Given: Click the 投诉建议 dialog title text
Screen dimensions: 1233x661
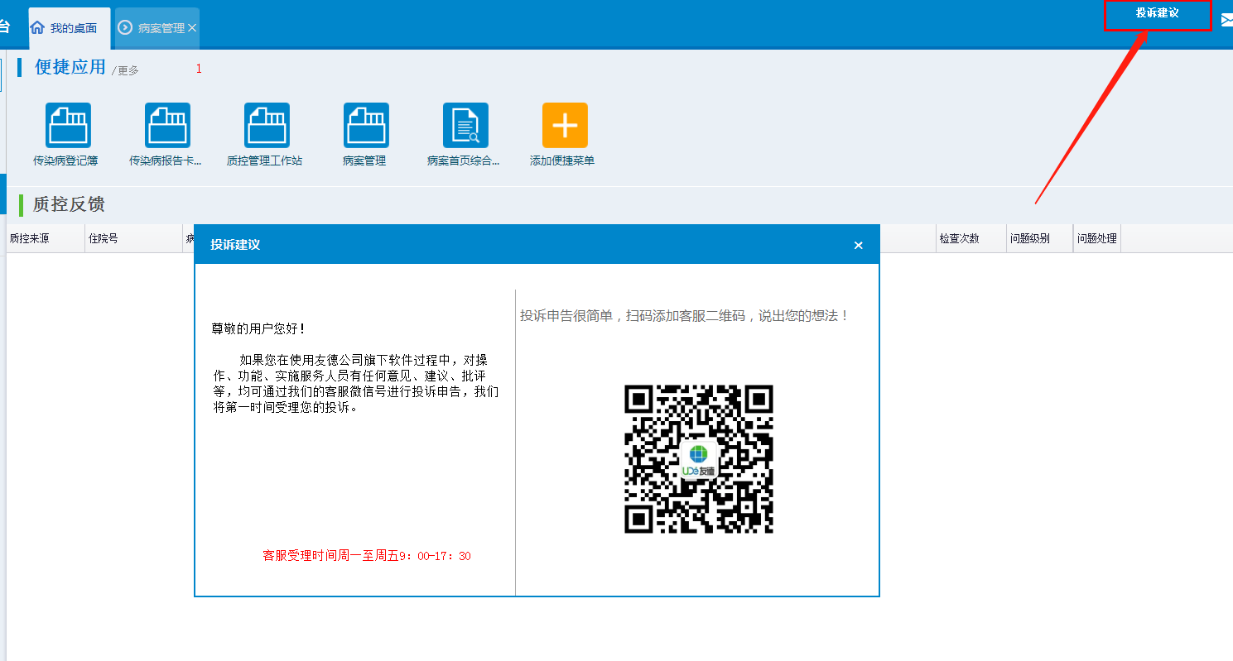Looking at the screenshot, I should 235,245.
